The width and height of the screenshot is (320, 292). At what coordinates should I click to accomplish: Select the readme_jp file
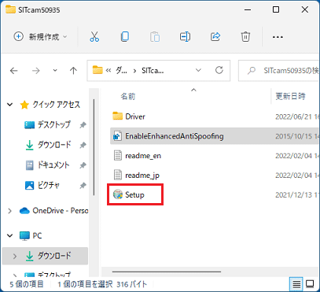142,176
